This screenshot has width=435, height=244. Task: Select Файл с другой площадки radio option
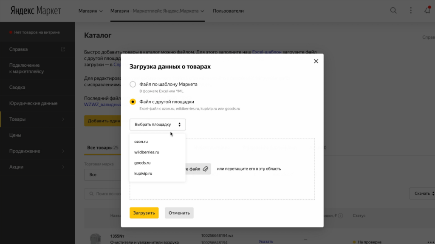pos(133,102)
